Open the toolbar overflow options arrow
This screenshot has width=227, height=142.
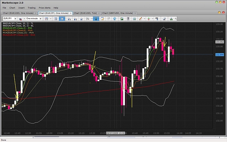click(x=175, y=19)
